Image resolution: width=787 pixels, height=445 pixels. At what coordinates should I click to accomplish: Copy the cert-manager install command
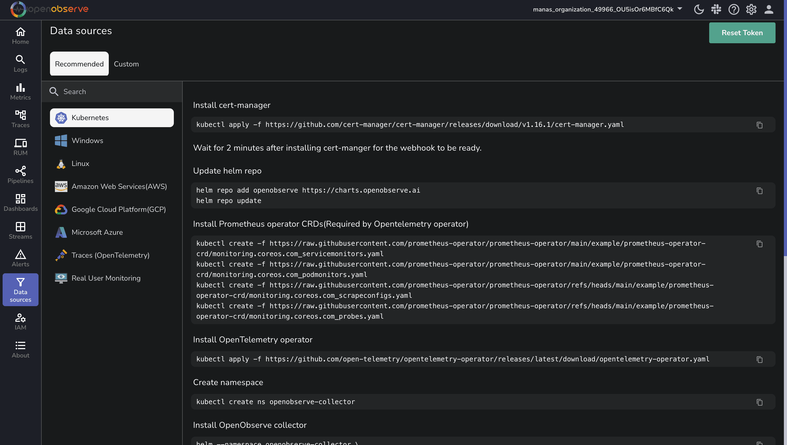point(760,125)
